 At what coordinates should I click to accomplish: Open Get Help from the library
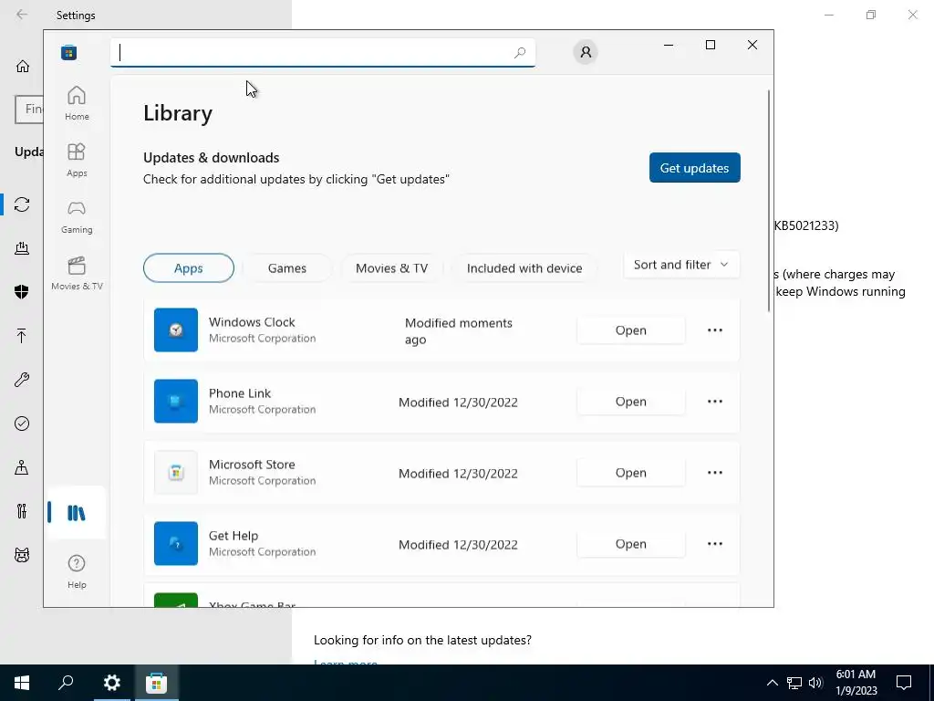click(x=631, y=544)
